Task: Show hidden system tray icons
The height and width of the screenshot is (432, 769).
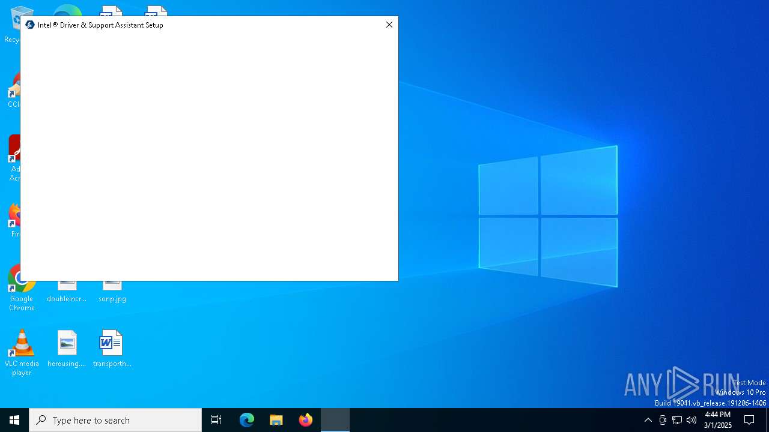Action: (x=648, y=420)
